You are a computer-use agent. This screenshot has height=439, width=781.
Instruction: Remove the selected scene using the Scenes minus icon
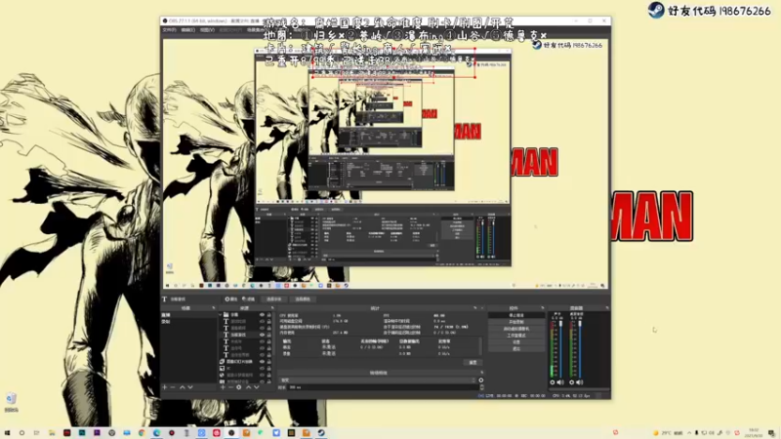pos(173,387)
